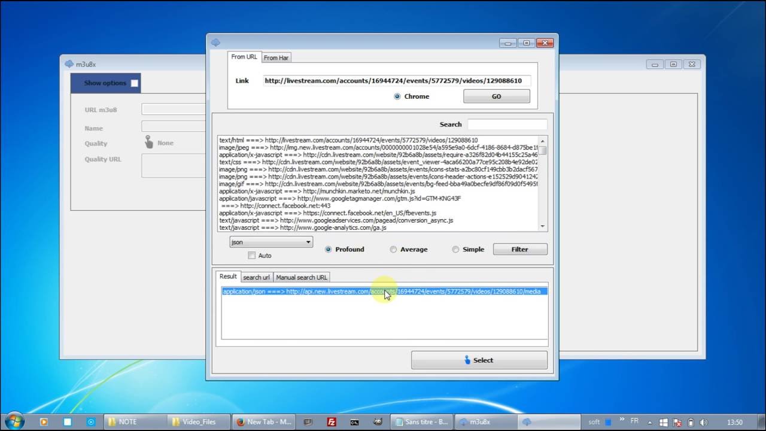Click cloud icon in front dialog title bar
Screen dimensions: 766x431
(x=216, y=43)
